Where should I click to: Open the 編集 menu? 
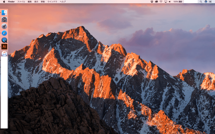tap(30, 2)
